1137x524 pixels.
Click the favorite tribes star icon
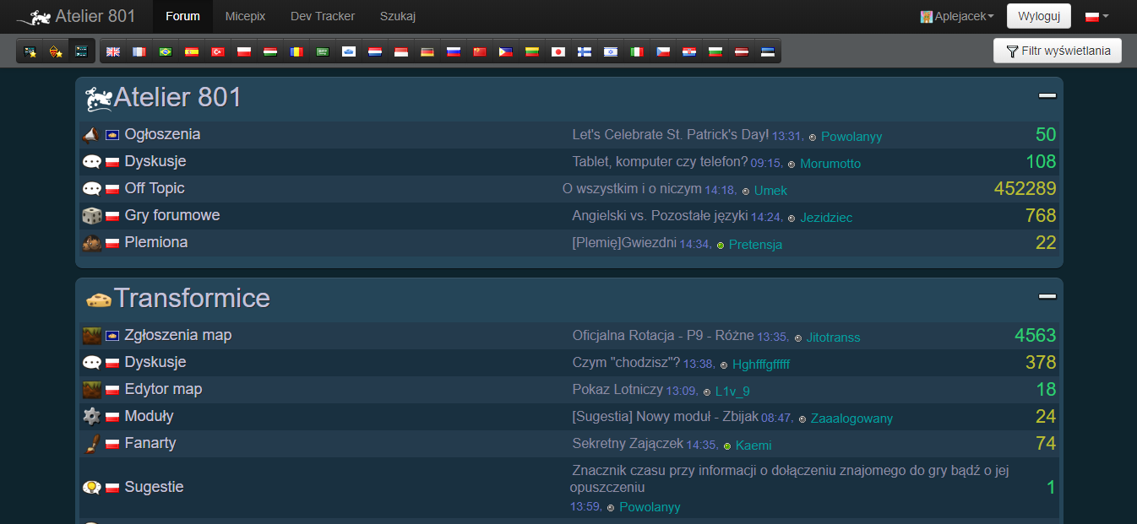(55, 51)
